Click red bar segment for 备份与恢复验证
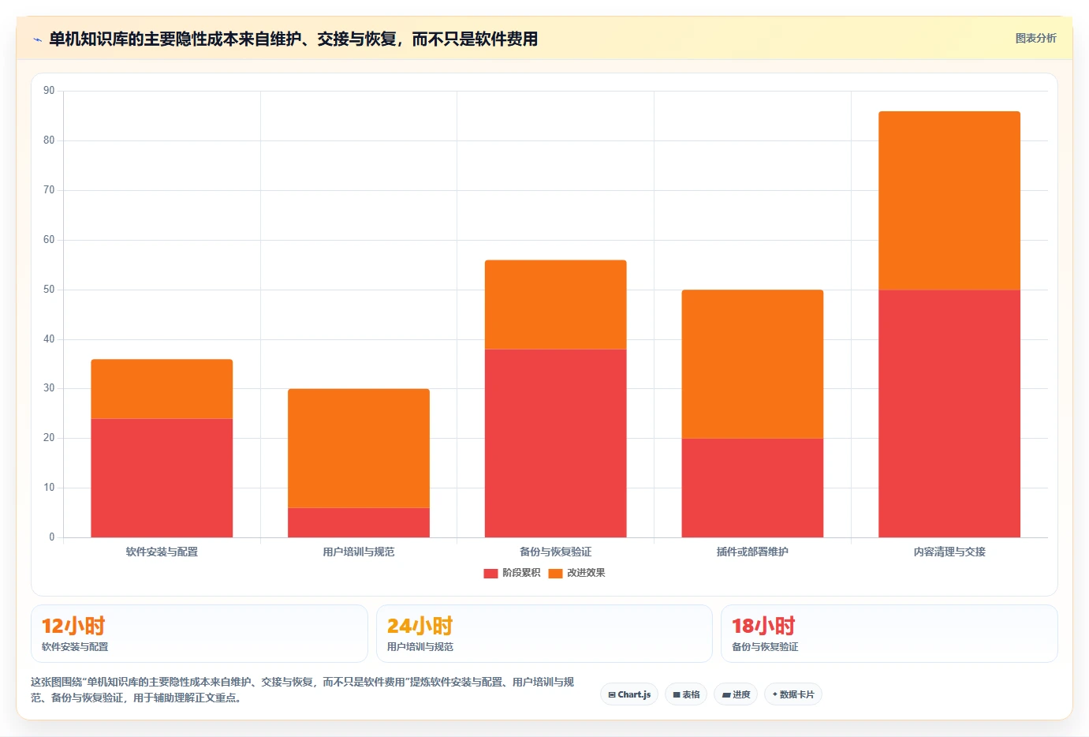Screen dimensions: 1089x737 coord(556,443)
